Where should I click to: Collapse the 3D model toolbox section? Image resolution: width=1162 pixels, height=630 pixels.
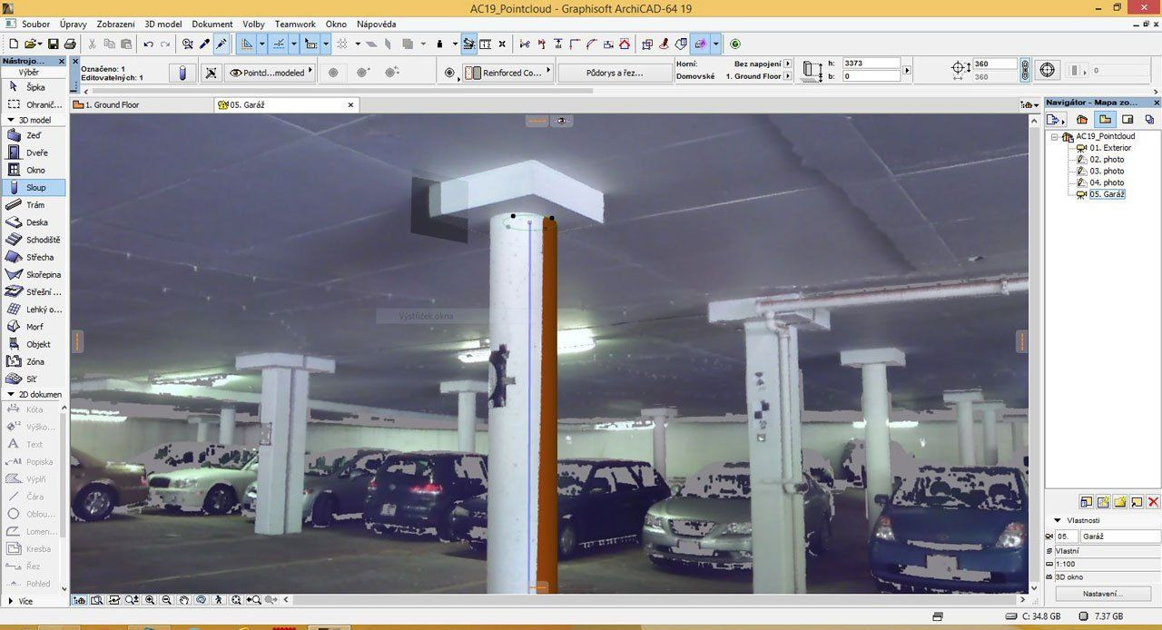click(x=11, y=120)
